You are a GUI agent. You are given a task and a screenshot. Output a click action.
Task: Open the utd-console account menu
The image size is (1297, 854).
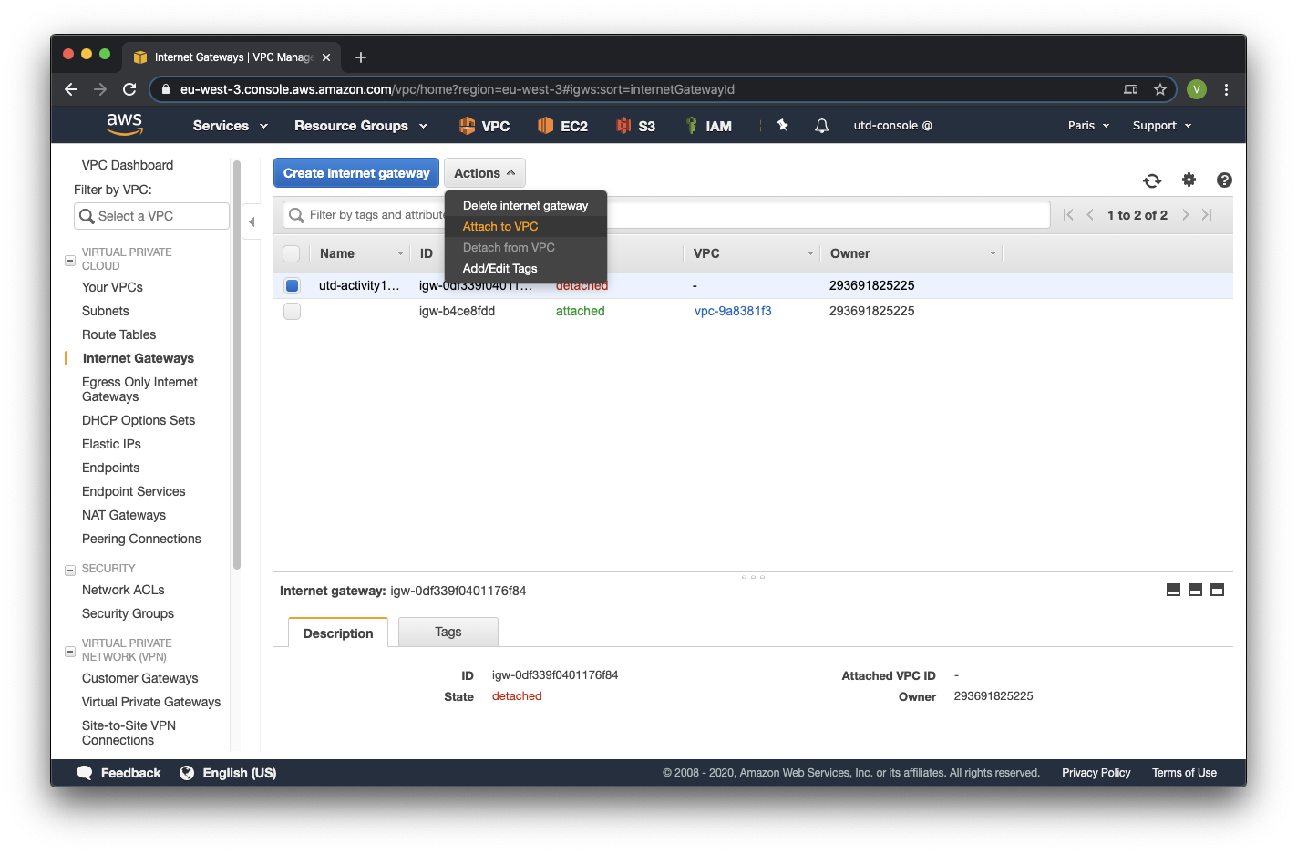[892, 126]
